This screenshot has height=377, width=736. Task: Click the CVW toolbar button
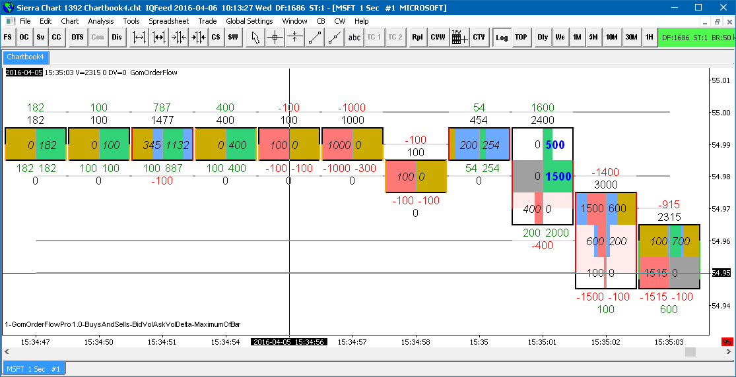438,38
